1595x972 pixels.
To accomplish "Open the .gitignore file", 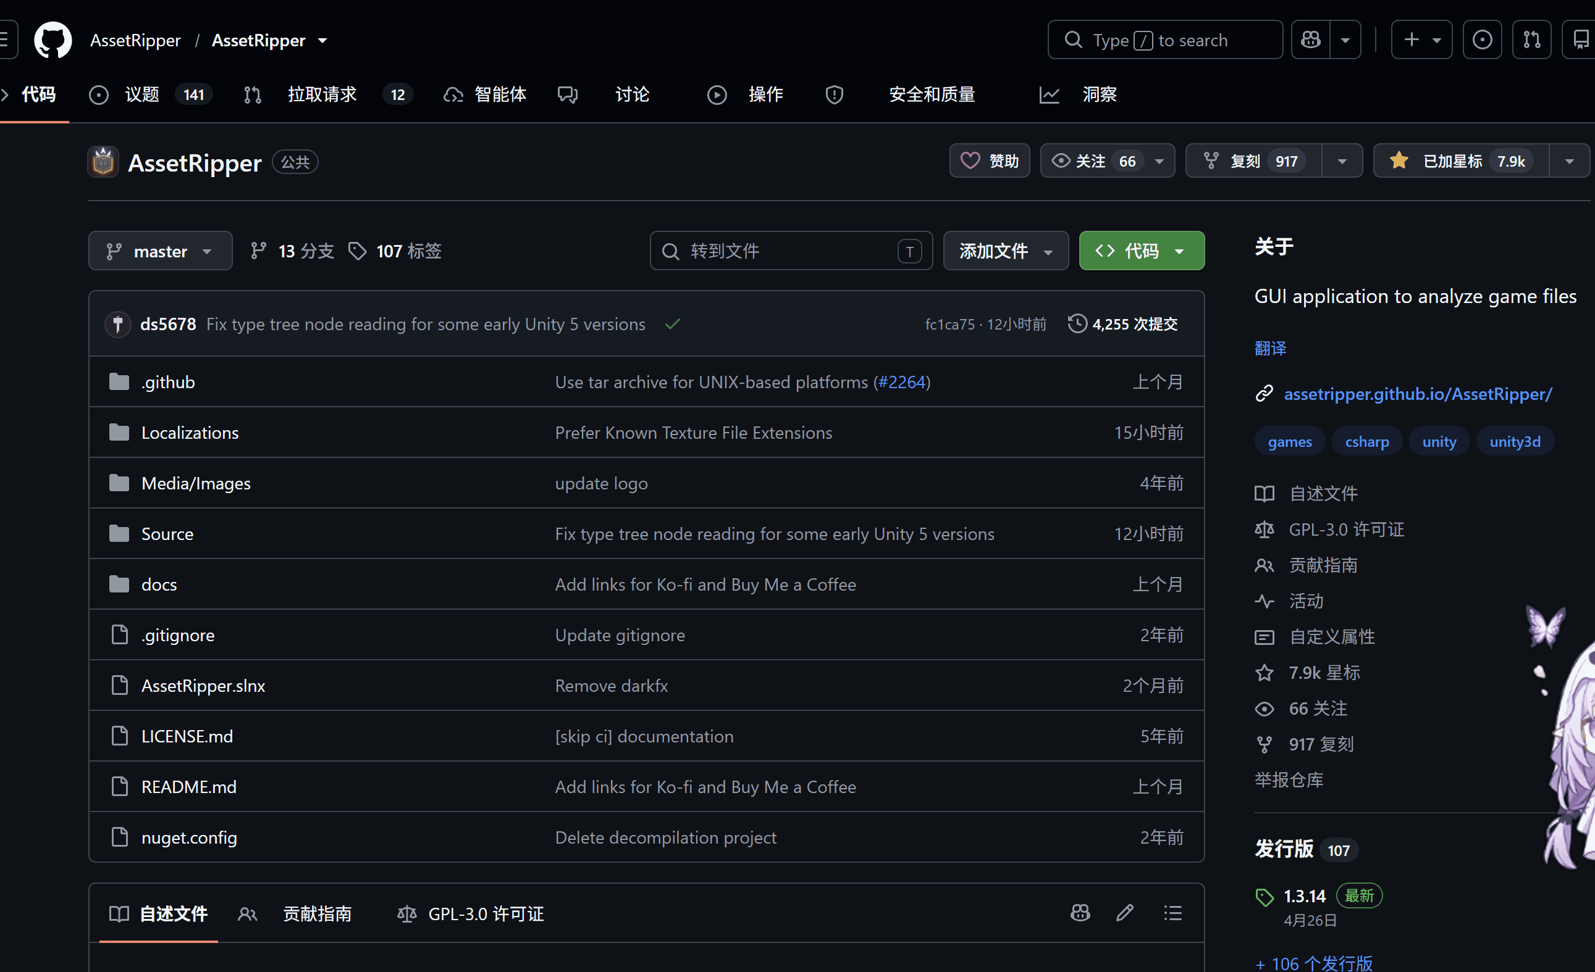I will coord(178,635).
